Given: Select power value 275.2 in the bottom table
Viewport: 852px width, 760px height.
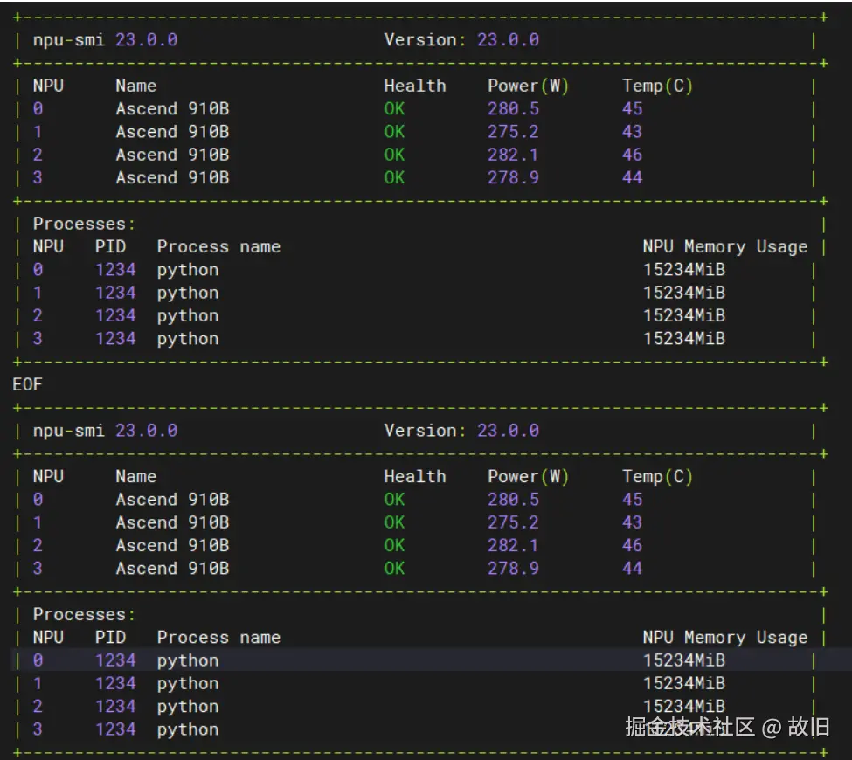Looking at the screenshot, I should (513, 522).
